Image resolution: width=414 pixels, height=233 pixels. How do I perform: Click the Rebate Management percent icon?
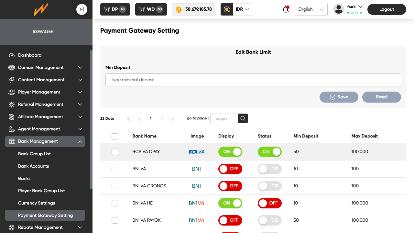[12, 227]
